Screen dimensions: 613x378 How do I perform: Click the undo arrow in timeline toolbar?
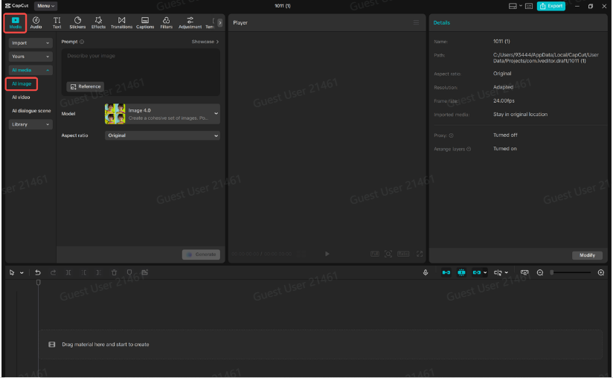[x=38, y=273]
